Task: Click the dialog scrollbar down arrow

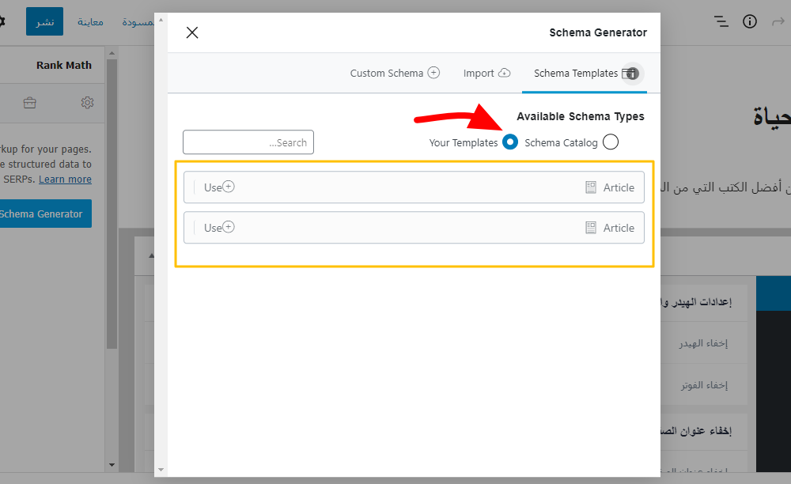Action: tap(161, 470)
